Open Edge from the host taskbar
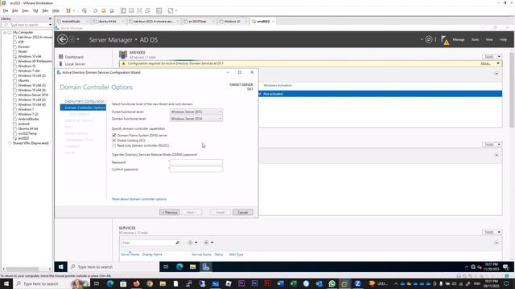Viewport: 515px width, 289px height. 110,283
